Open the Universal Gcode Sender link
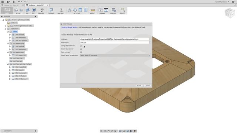 point(69,27)
